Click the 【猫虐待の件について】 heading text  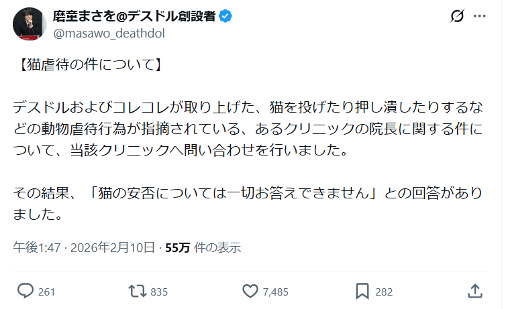click(x=87, y=66)
